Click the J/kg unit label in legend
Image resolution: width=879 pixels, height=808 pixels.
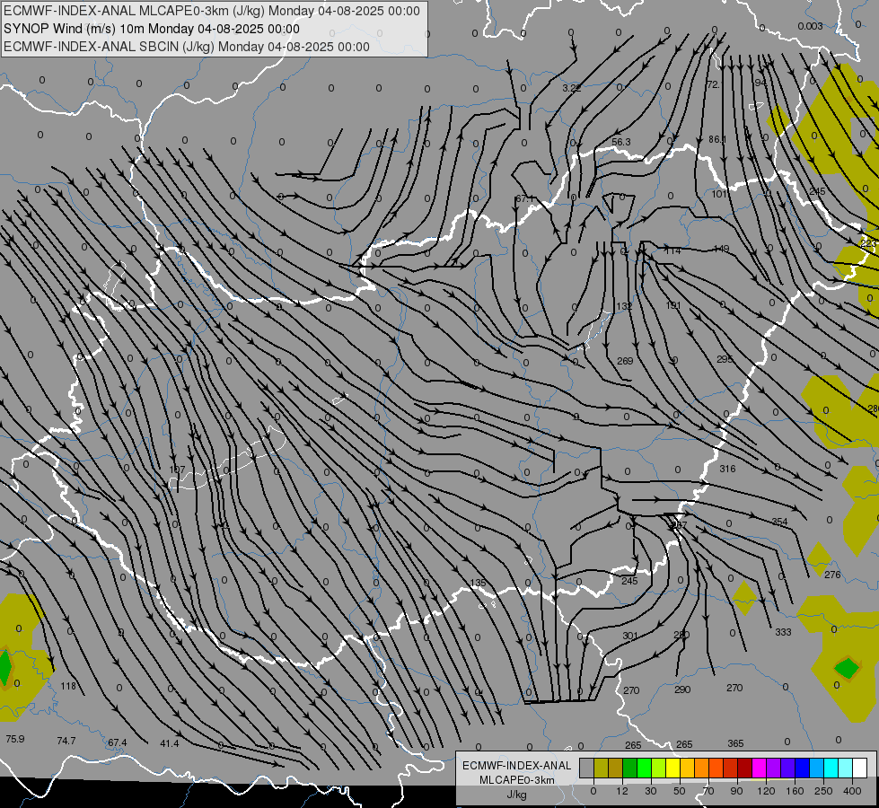coord(516,795)
